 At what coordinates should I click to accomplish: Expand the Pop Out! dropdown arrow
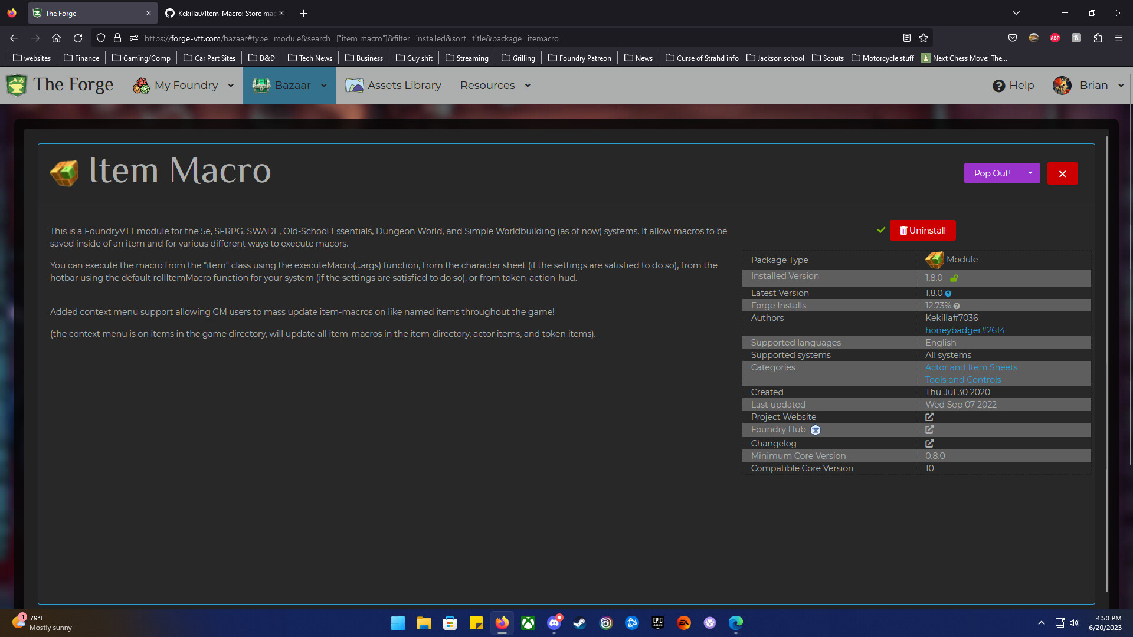(x=1030, y=173)
